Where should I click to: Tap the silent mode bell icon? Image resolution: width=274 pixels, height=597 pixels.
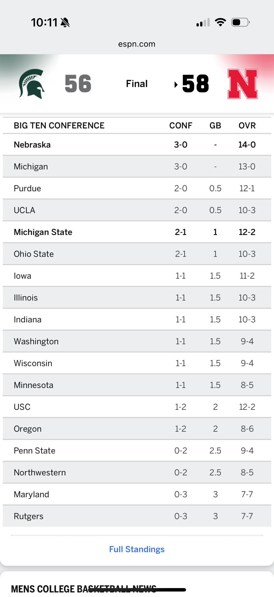pyautogui.click(x=65, y=22)
